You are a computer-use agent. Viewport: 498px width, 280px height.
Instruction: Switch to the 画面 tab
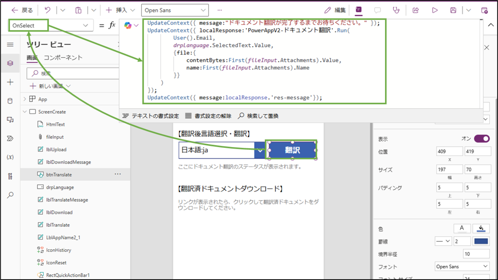point(32,58)
